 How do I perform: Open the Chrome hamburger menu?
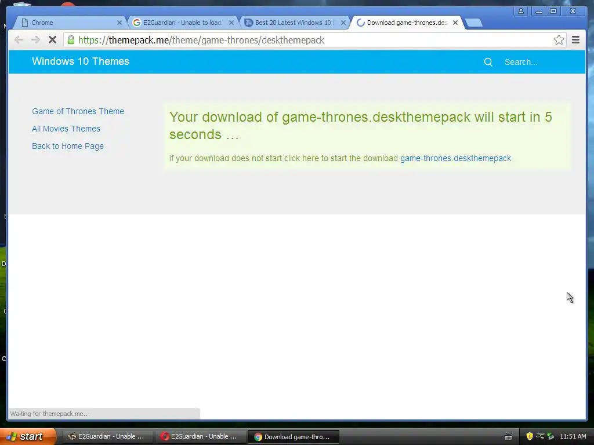[x=575, y=40]
